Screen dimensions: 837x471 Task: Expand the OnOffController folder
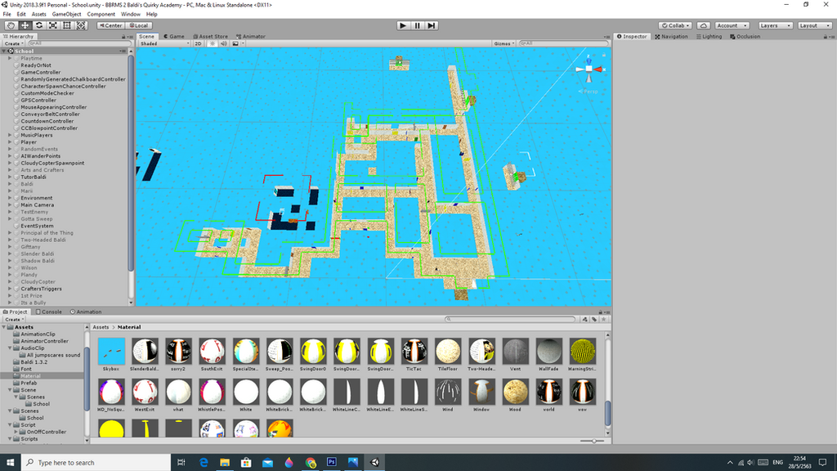tap(16, 432)
